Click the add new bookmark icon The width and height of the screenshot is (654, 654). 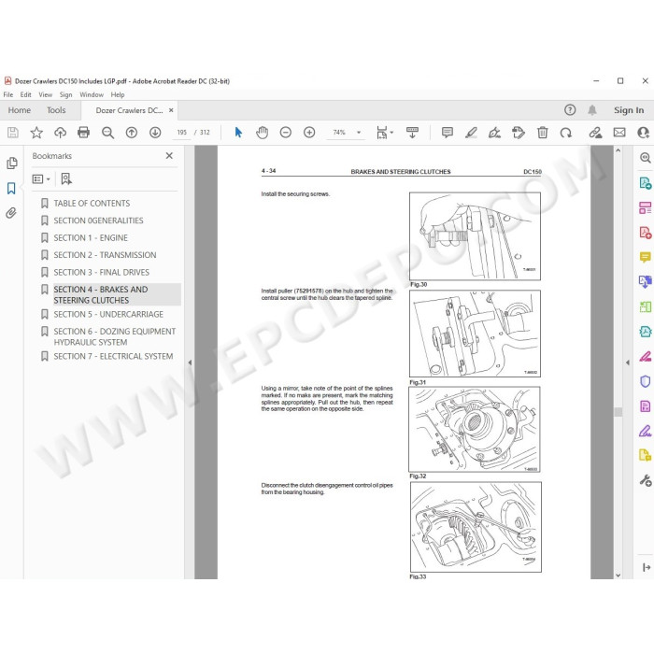click(x=66, y=179)
